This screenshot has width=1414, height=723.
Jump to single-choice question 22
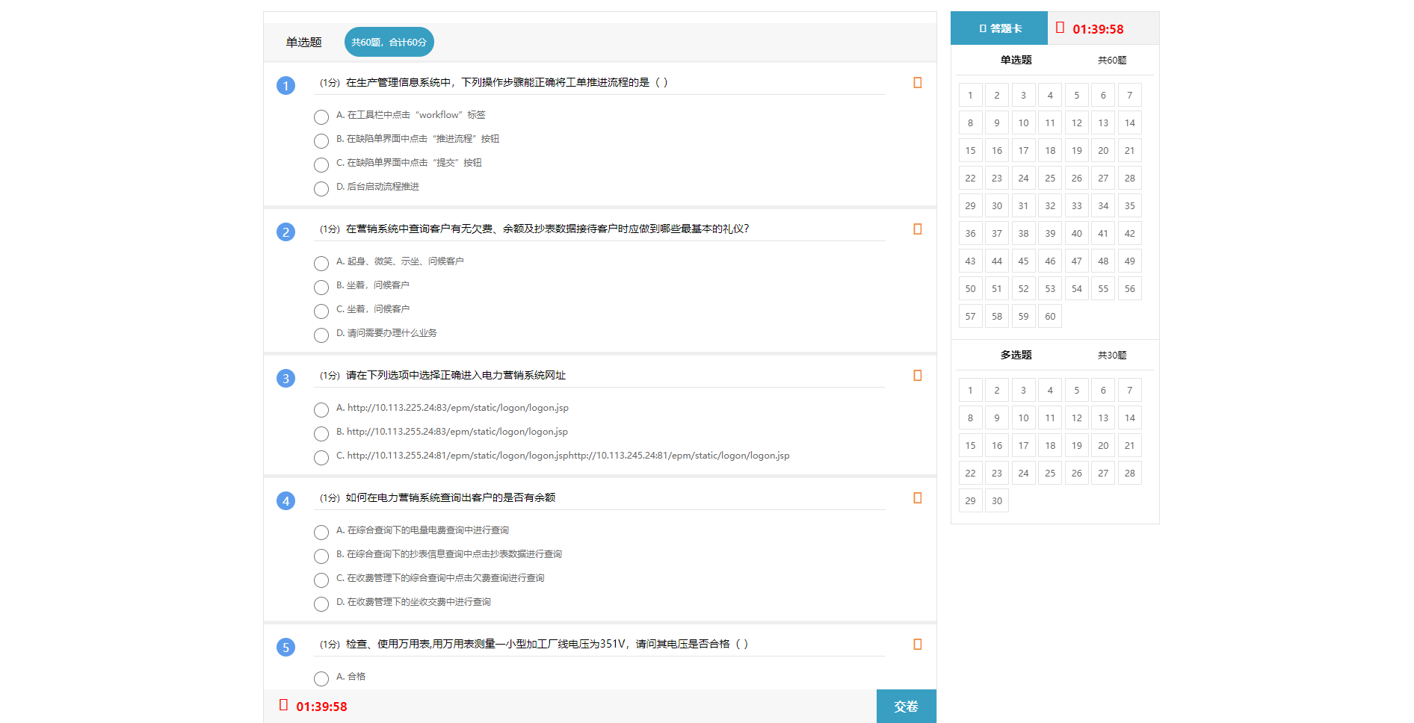point(970,178)
